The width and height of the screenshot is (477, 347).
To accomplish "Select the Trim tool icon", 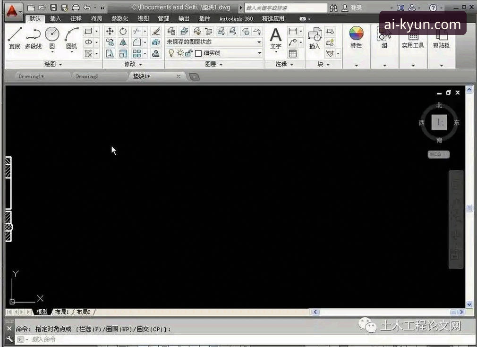I will [x=137, y=31].
